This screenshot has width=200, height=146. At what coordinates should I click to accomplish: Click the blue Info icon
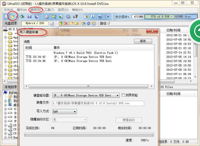coord(93,17)
